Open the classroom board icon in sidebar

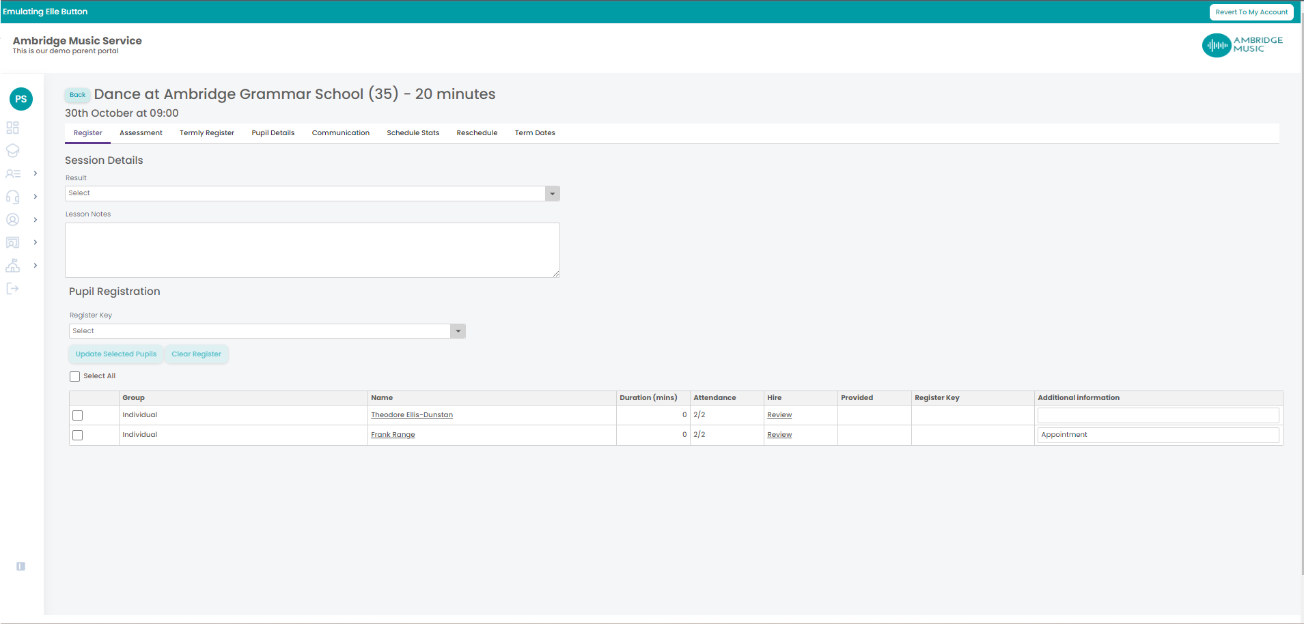[x=12, y=242]
